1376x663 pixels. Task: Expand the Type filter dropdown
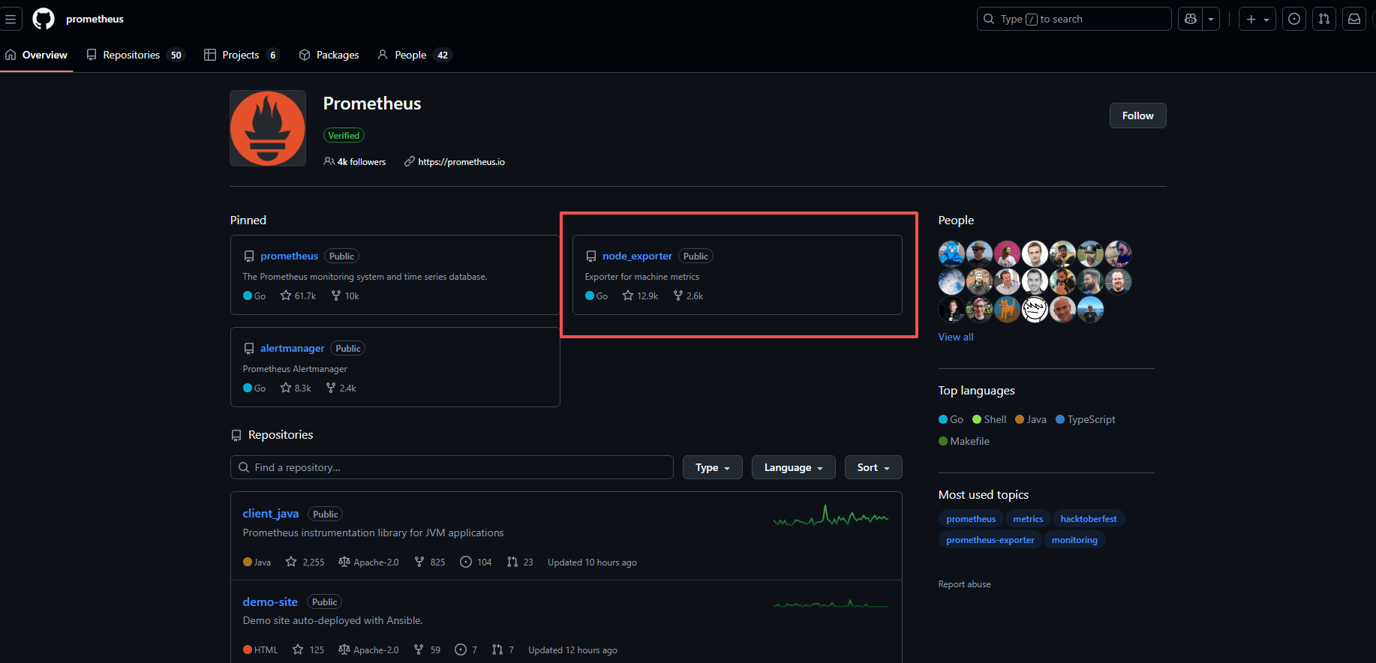pyautogui.click(x=712, y=467)
